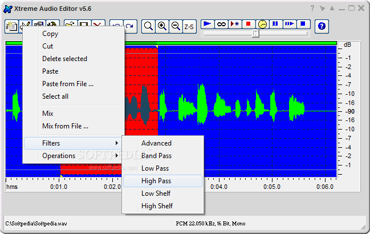The width and height of the screenshot is (370, 234).
Task: Click the window resize grip corner
Action: click(x=363, y=227)
